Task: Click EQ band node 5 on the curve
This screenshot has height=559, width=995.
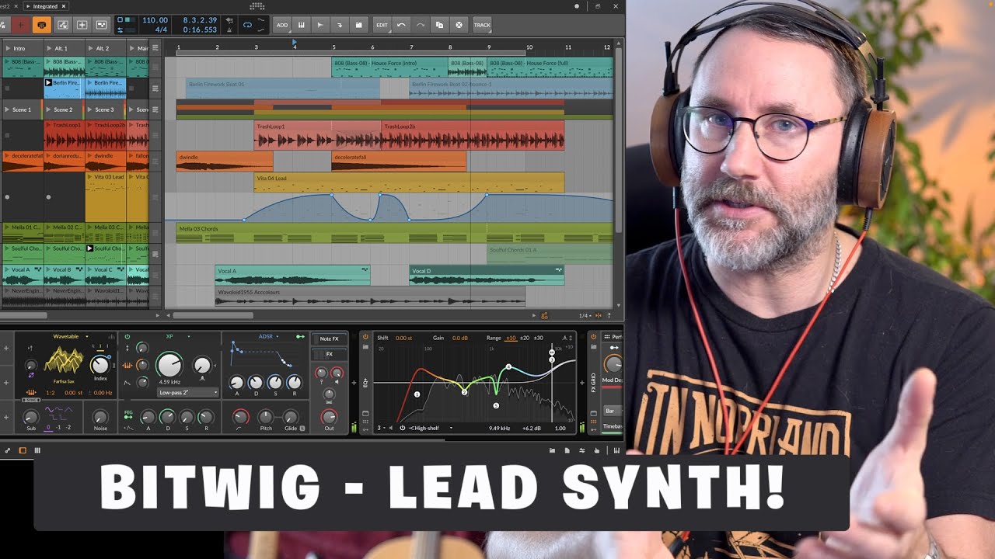Action: (496, 405)
